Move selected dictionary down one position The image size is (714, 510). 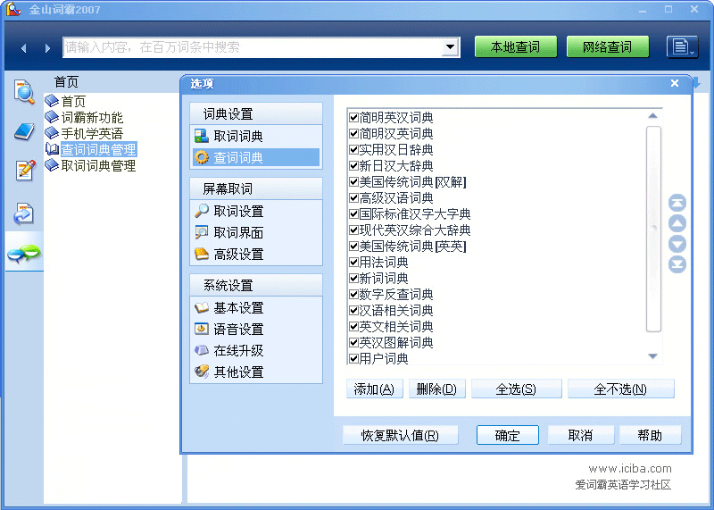tap(677, 244)
